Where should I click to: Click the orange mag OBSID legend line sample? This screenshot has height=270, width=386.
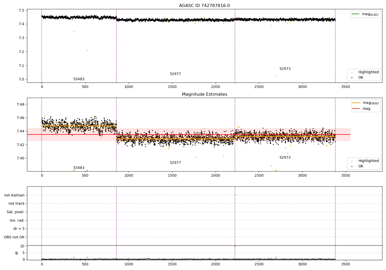[356, 103]
